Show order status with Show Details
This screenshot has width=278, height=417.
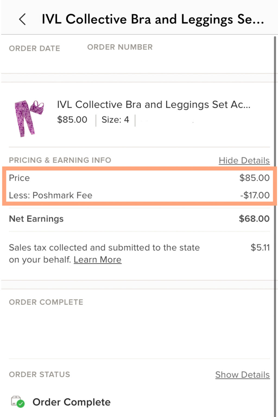242,375
